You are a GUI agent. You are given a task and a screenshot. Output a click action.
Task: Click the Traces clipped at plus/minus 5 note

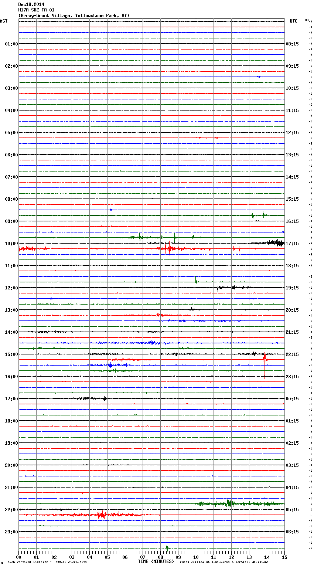pyautogui.click(x=223, y=562)
